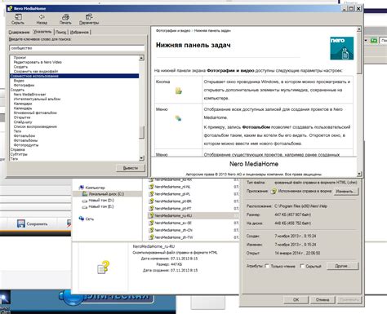Click the Изменить... button
The image size is (387, 314).
[345, 191]
